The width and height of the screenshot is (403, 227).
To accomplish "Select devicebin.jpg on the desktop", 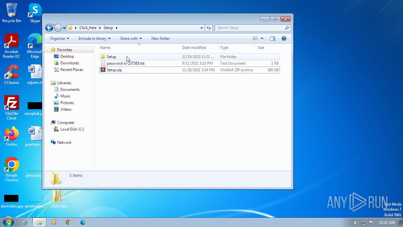I will pos(12,201).
